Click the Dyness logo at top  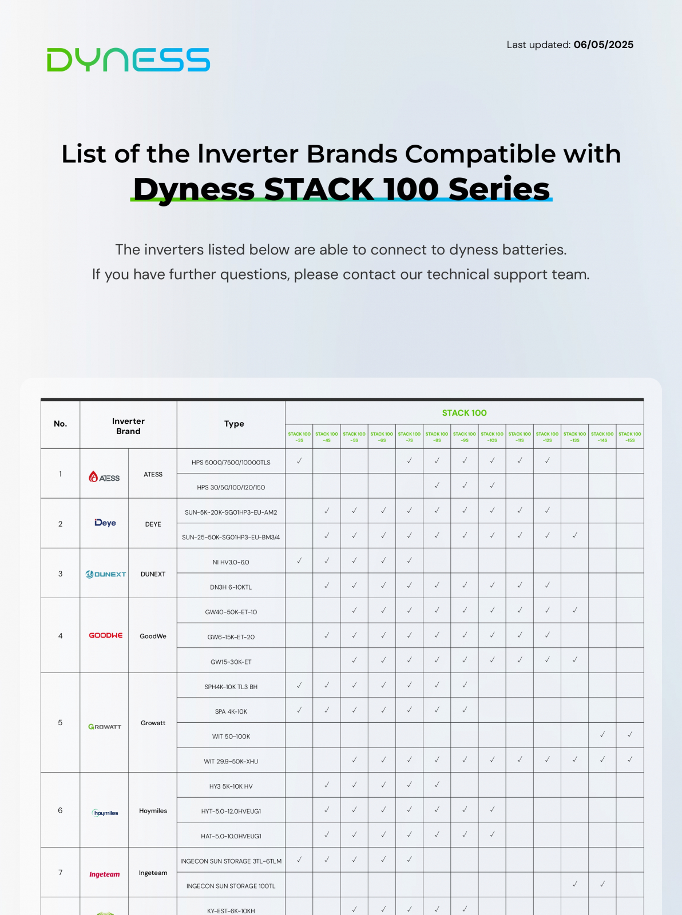pos(128,60)
